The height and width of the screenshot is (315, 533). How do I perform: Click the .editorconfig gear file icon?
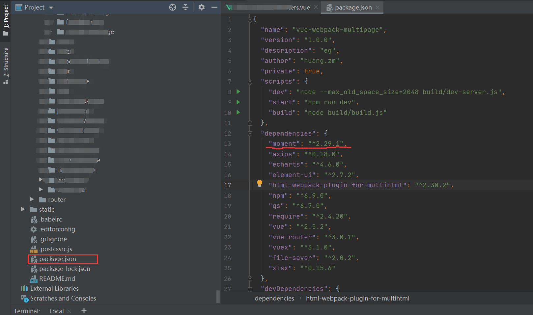point(34,229)
